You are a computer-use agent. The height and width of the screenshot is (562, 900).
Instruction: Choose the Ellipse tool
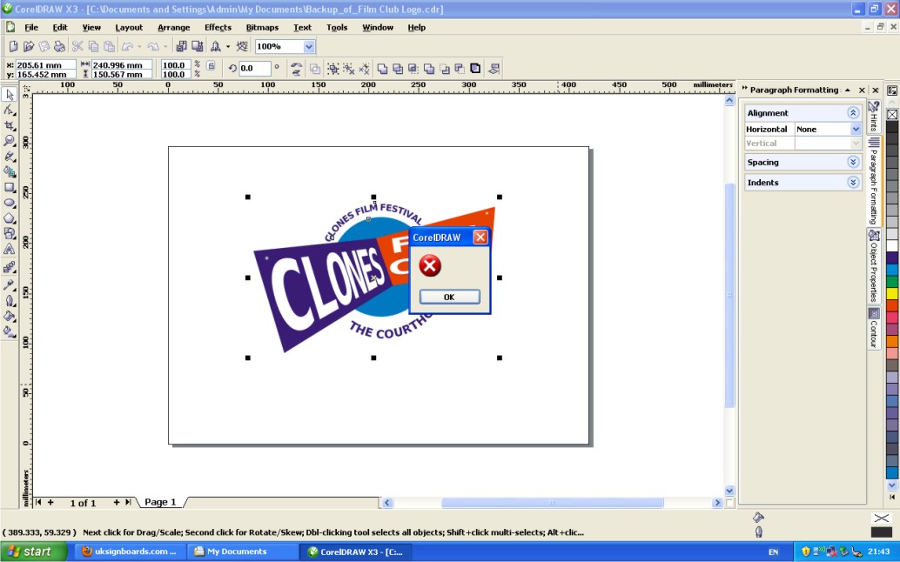(10, 204)
